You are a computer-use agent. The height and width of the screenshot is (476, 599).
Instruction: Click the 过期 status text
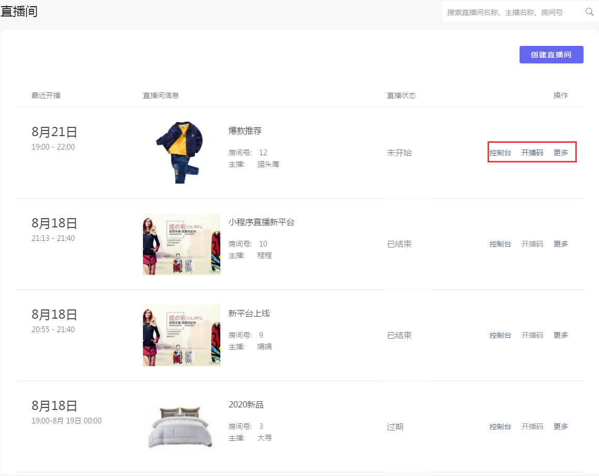395,427
